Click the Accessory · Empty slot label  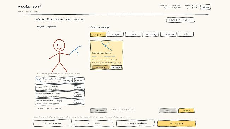pyautogui.click(x=53, y=93)
